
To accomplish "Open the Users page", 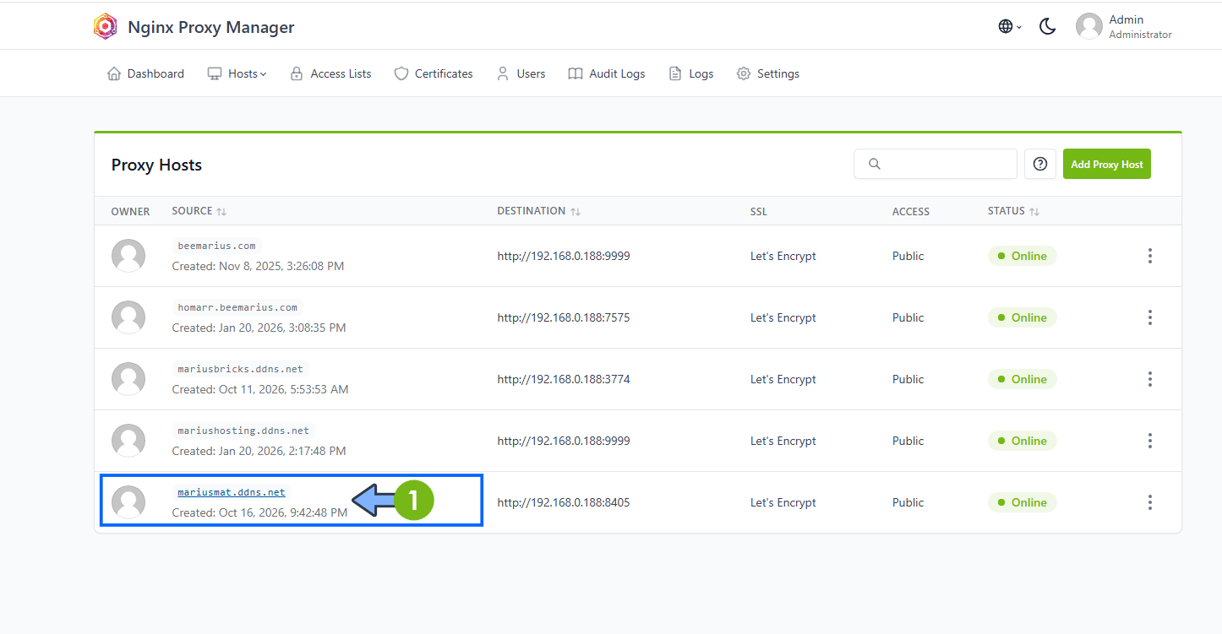I will pos(521,73).
